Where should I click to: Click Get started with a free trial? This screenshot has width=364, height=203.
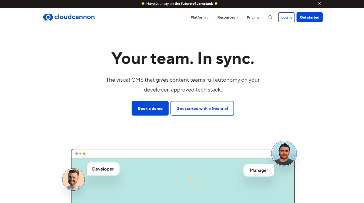(202, 108)
